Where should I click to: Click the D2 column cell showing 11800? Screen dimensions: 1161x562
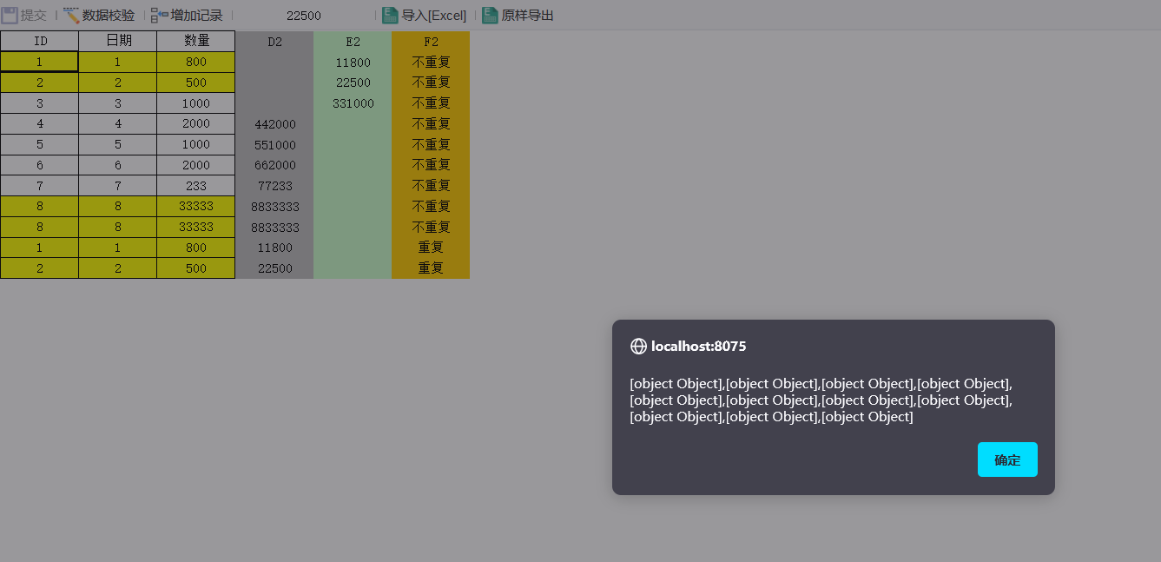tap(274, 248)
